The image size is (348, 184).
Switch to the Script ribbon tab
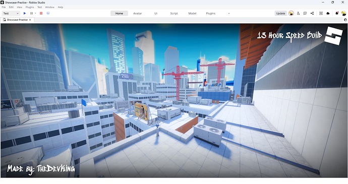pos(174,13)
